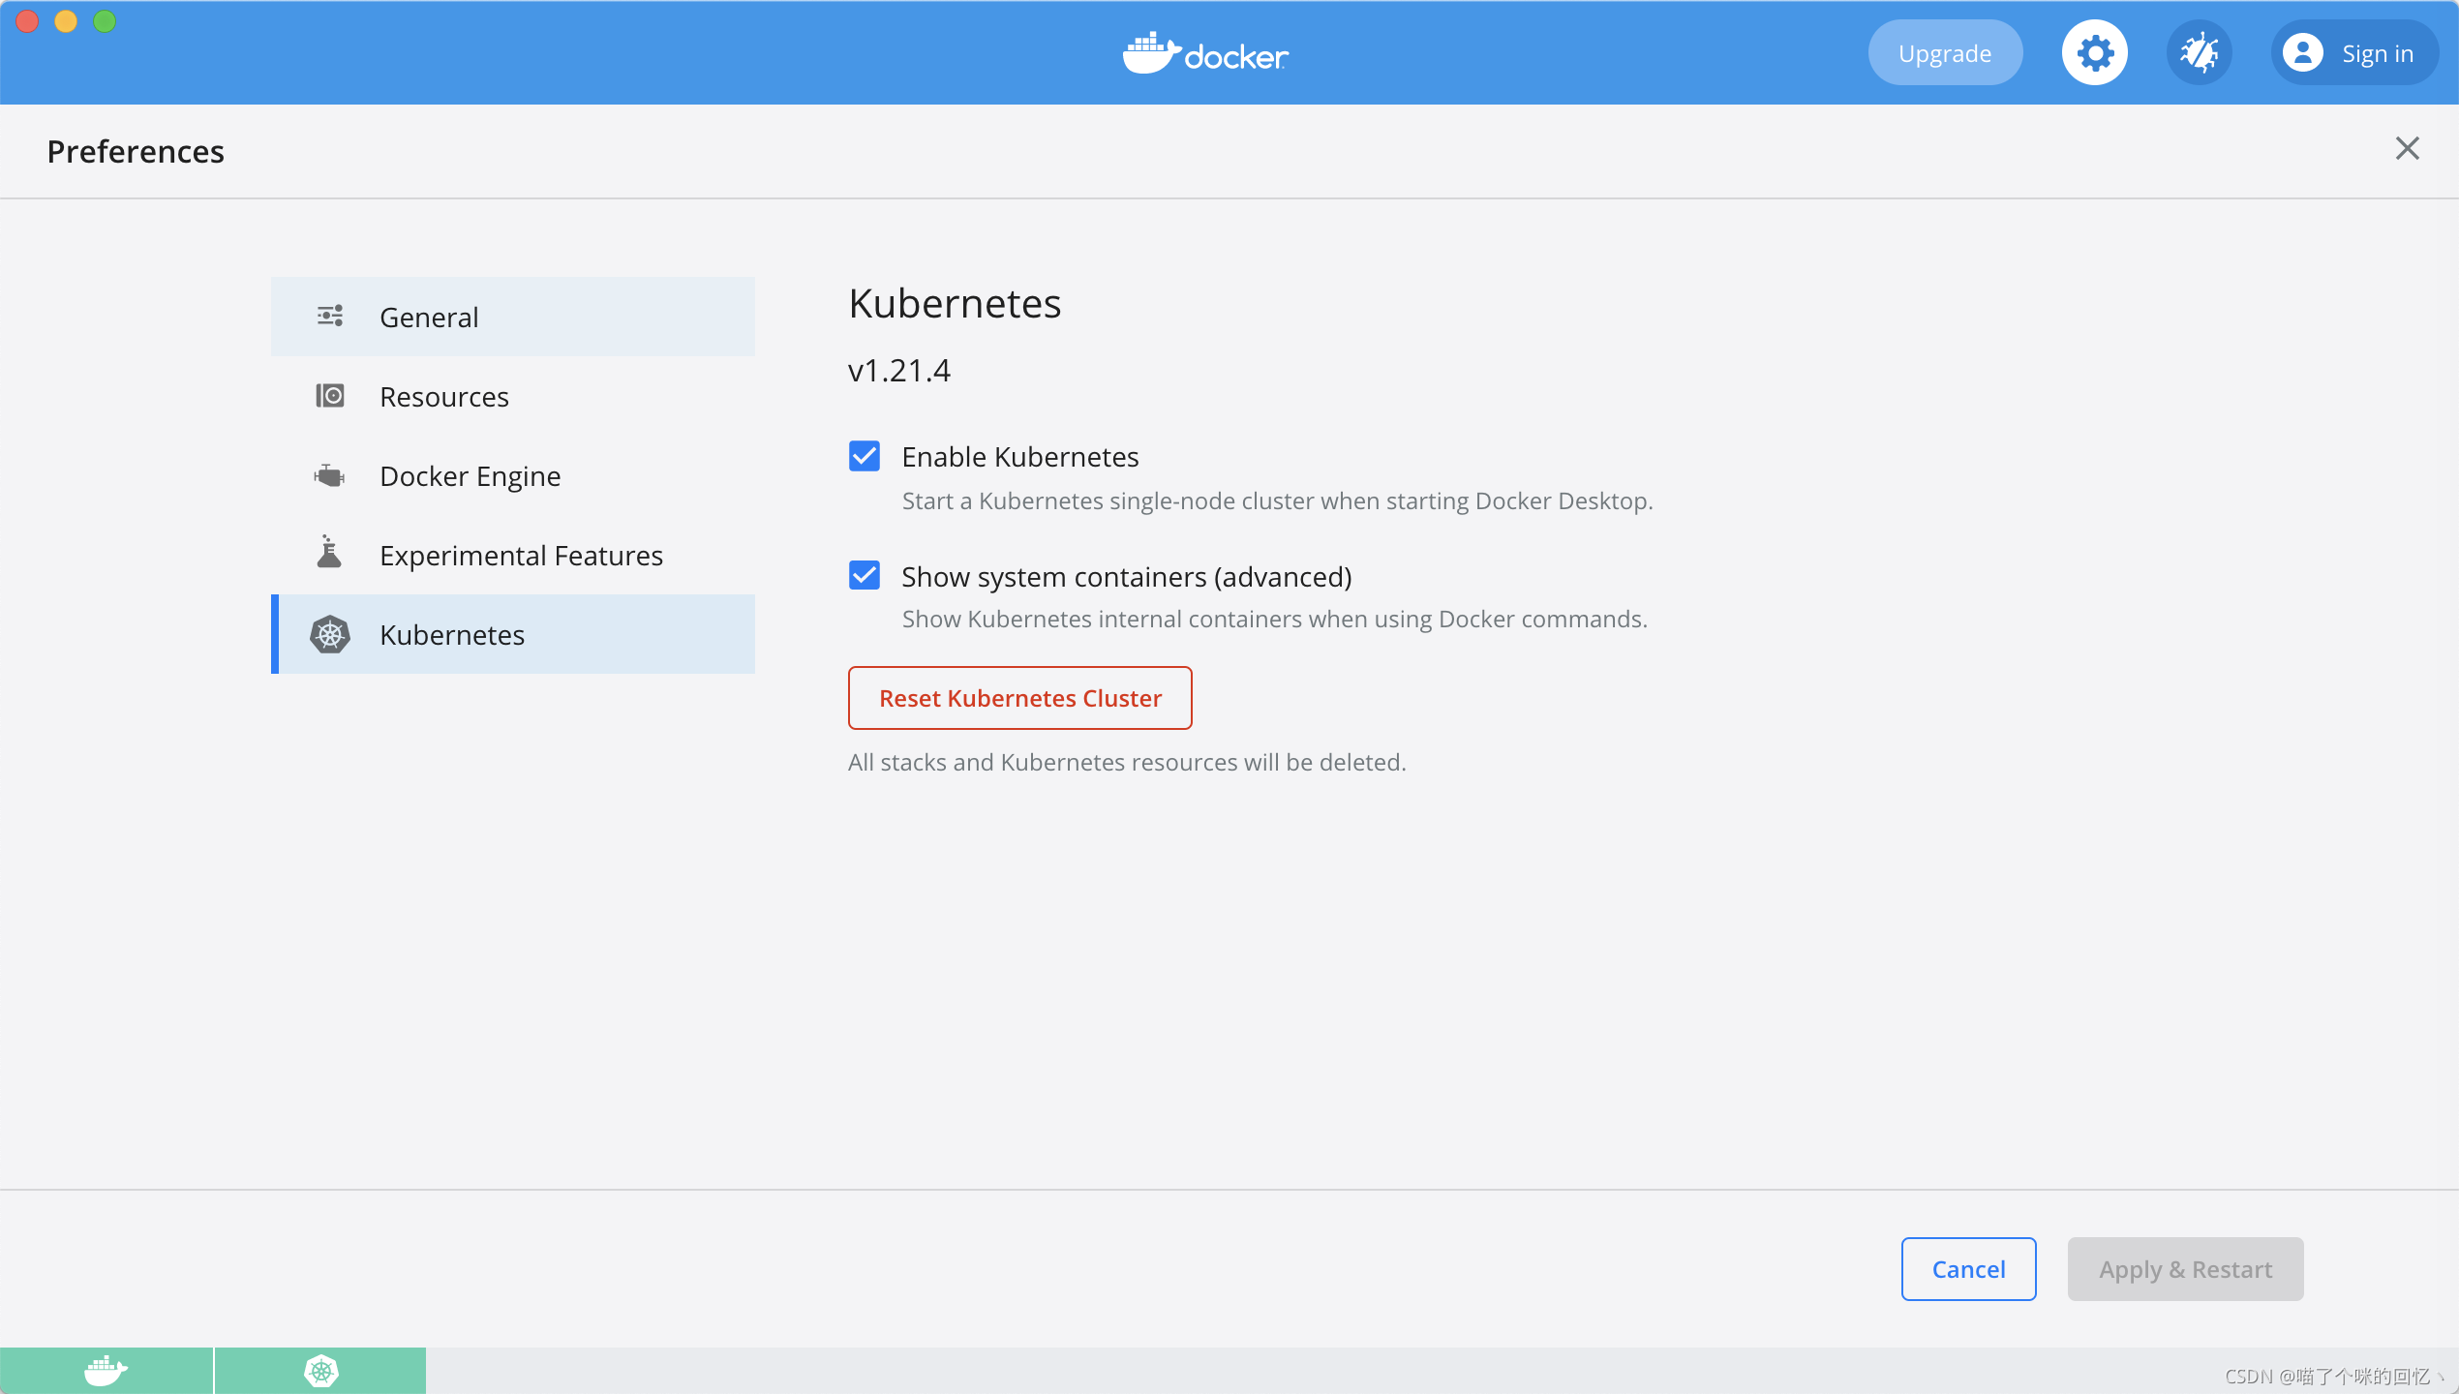Open settings via the gear icon
Viewport: 2459px width, 1394px height.
pyautogui.click(x=2094, y=53)
